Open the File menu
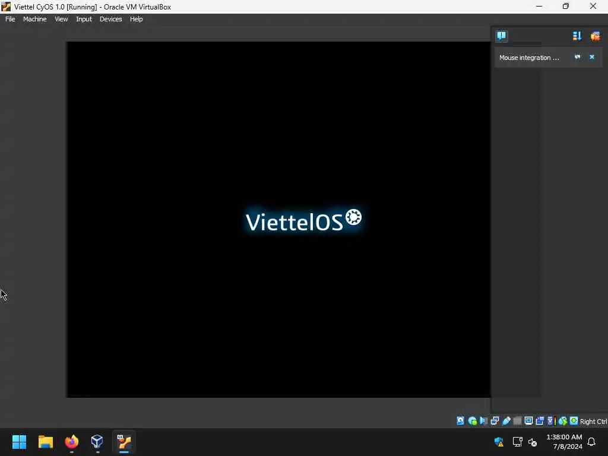The image size is (608, 456). pyautogui.click(x=10, y=19)
